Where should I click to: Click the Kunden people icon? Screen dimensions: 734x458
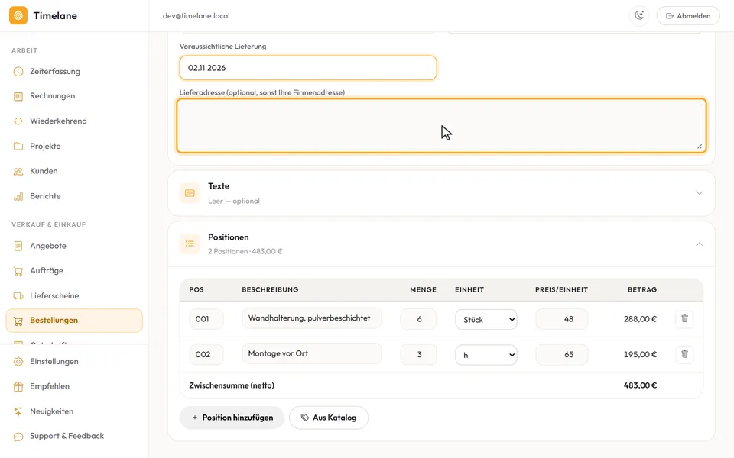[18, 171]
